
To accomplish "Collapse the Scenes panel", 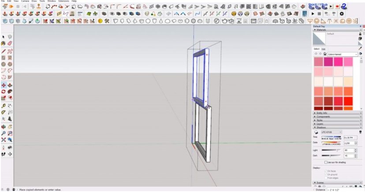I will [x=338, y=183].
